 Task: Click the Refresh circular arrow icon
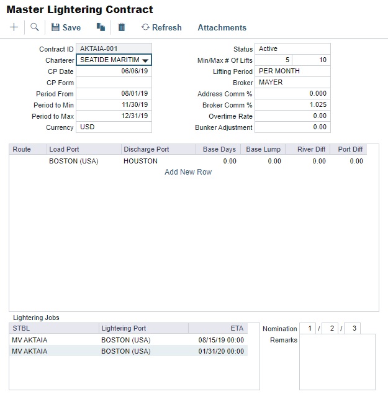145,27
